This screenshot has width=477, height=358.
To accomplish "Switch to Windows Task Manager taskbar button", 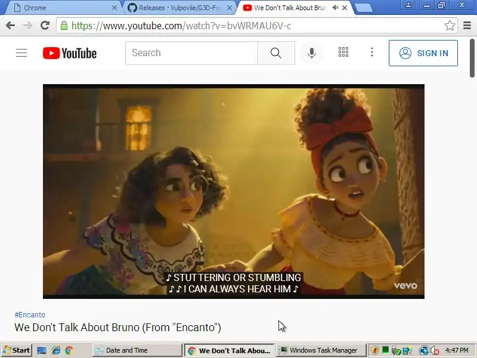I will click(x=321, y=350).
